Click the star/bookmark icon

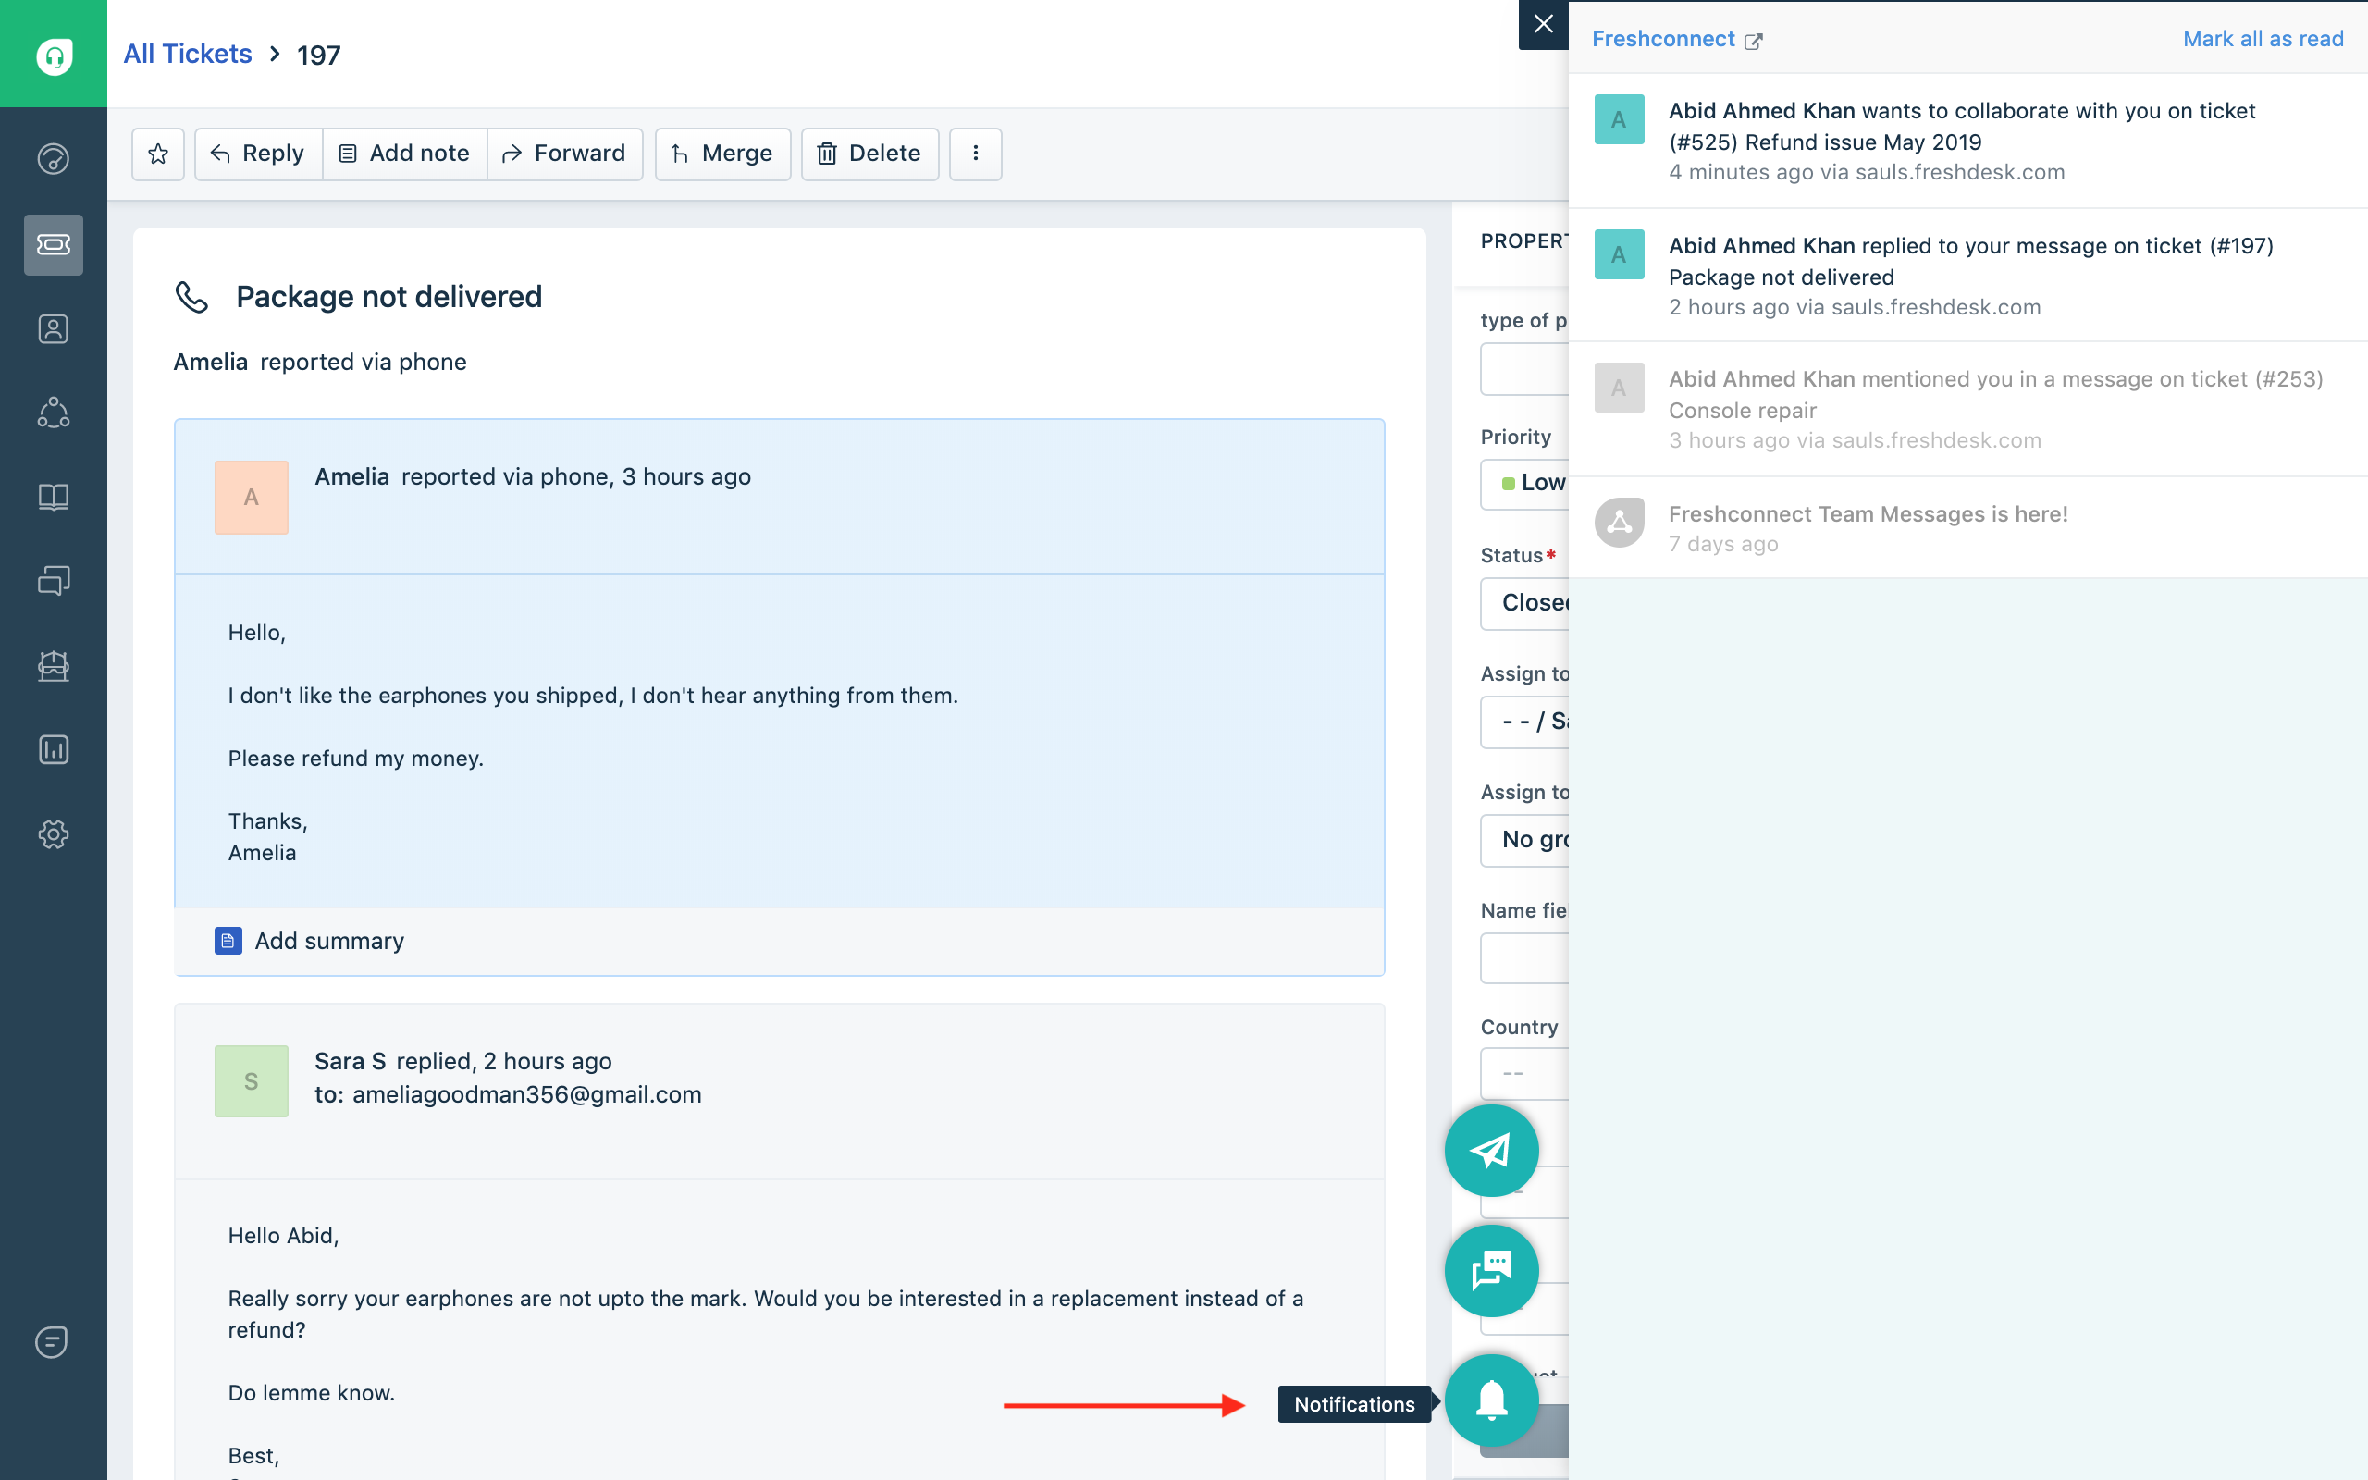click(157, 154)
